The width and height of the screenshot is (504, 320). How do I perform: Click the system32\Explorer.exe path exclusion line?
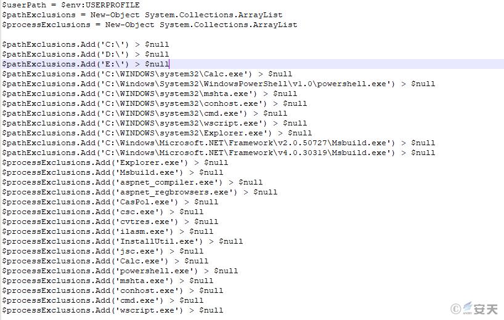(157, 133)
